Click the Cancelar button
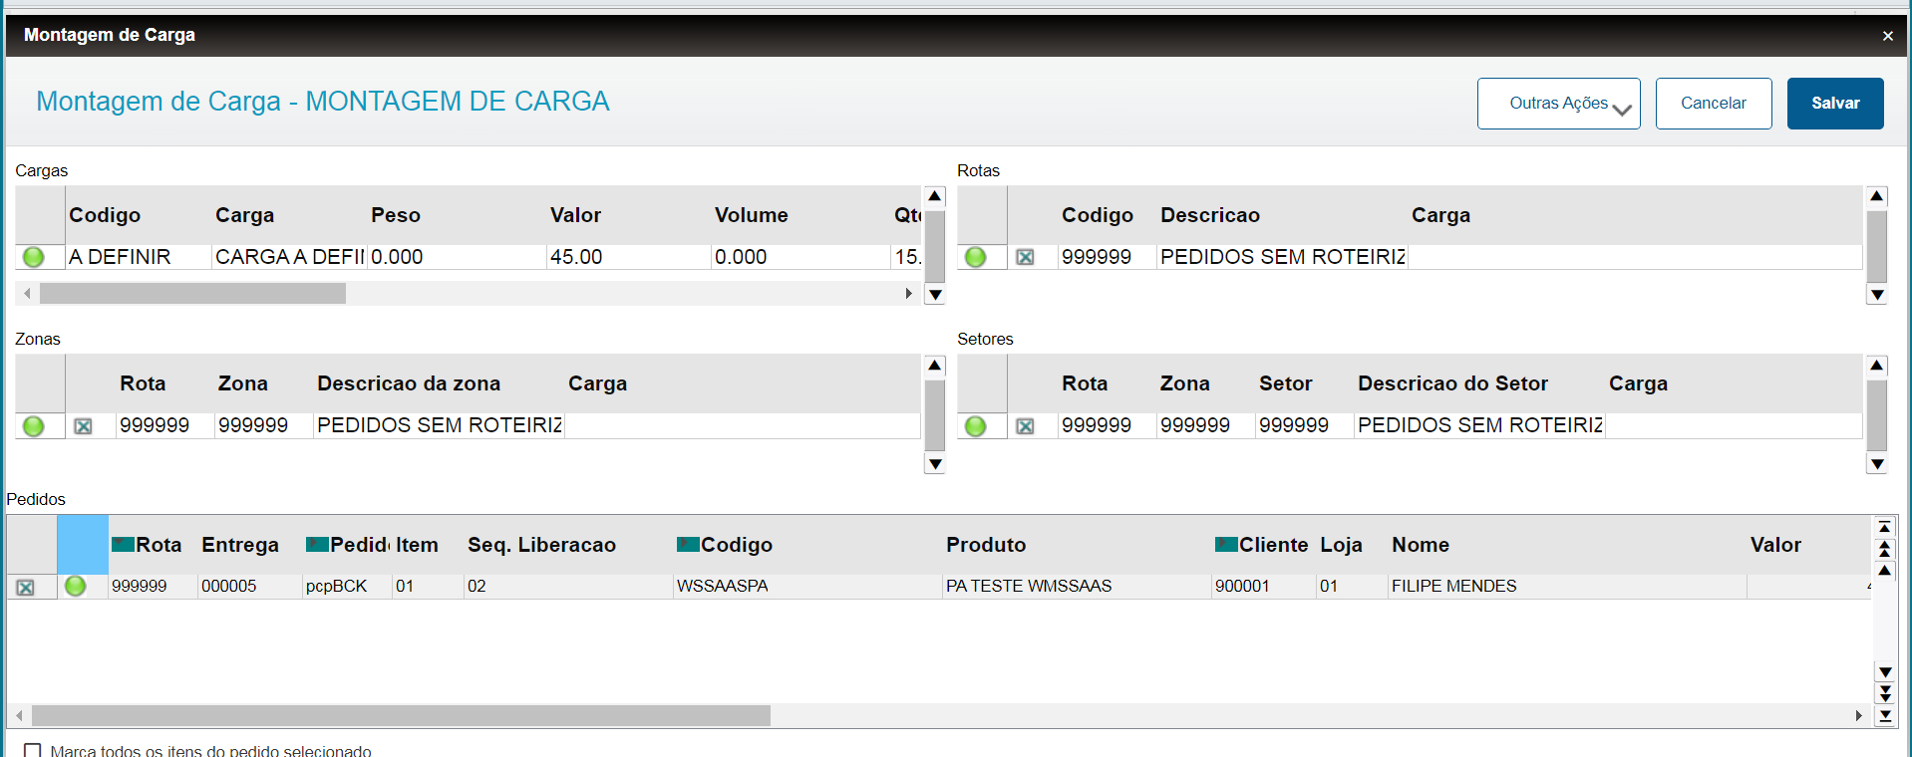This screenshot has width=1912, height=757. pyautogui.click(x=1713, y=104)
